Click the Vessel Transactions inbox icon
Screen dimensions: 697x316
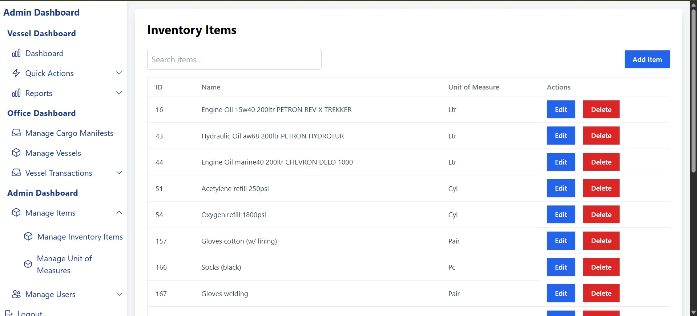pyautogui.click(x=16, y=173)
